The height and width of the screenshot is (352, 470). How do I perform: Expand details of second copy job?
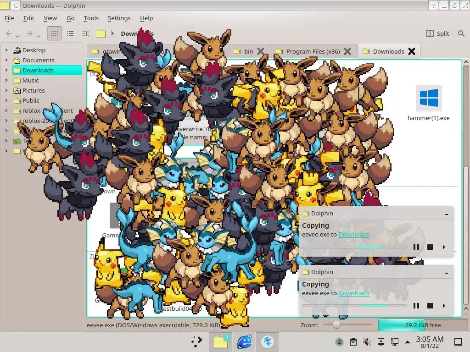444,306
